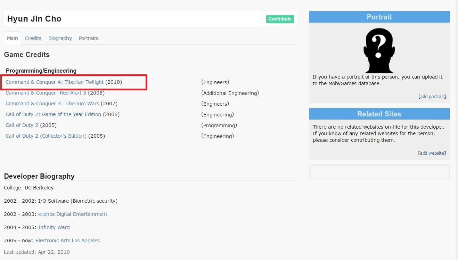Open Call of Duty 2: Game of the Year Edition
The height and width of the screenshot is (260, 458).
click(54, 114)
